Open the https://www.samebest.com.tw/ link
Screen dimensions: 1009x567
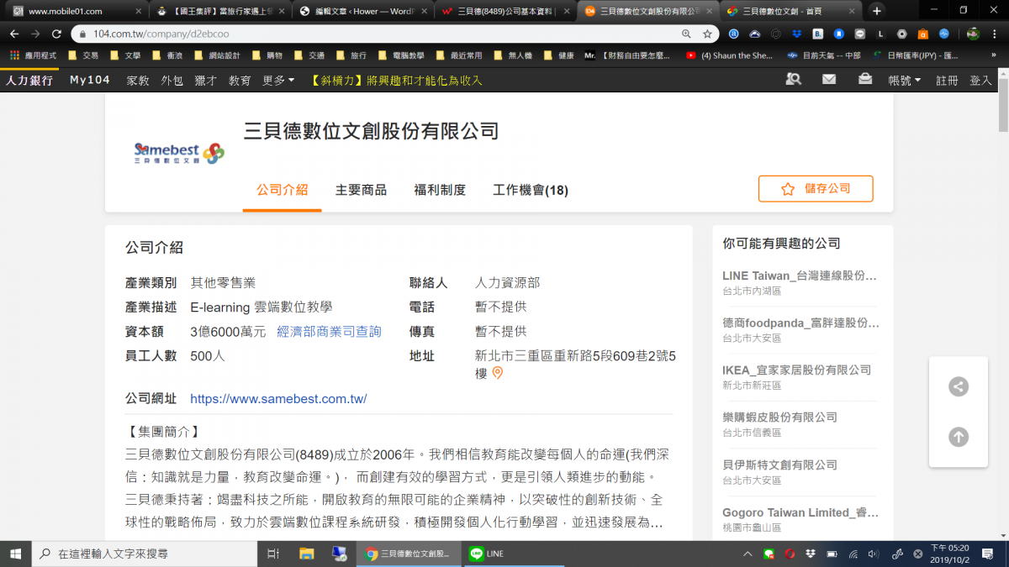[x=278, y=399]
